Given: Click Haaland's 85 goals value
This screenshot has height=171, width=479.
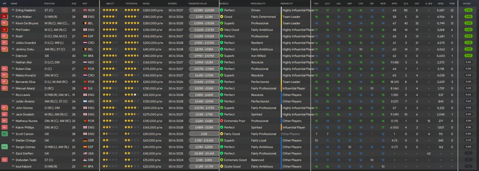Looking at the screenshot, I should pyautogui.click(x=406, y=10).
